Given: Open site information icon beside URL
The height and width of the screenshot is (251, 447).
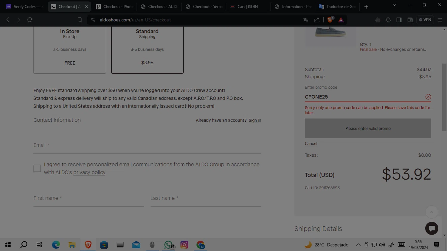Looking at the screenshot, I should coord(93,20).
